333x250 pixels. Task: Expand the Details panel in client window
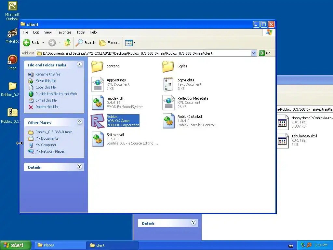pos(79,166)
